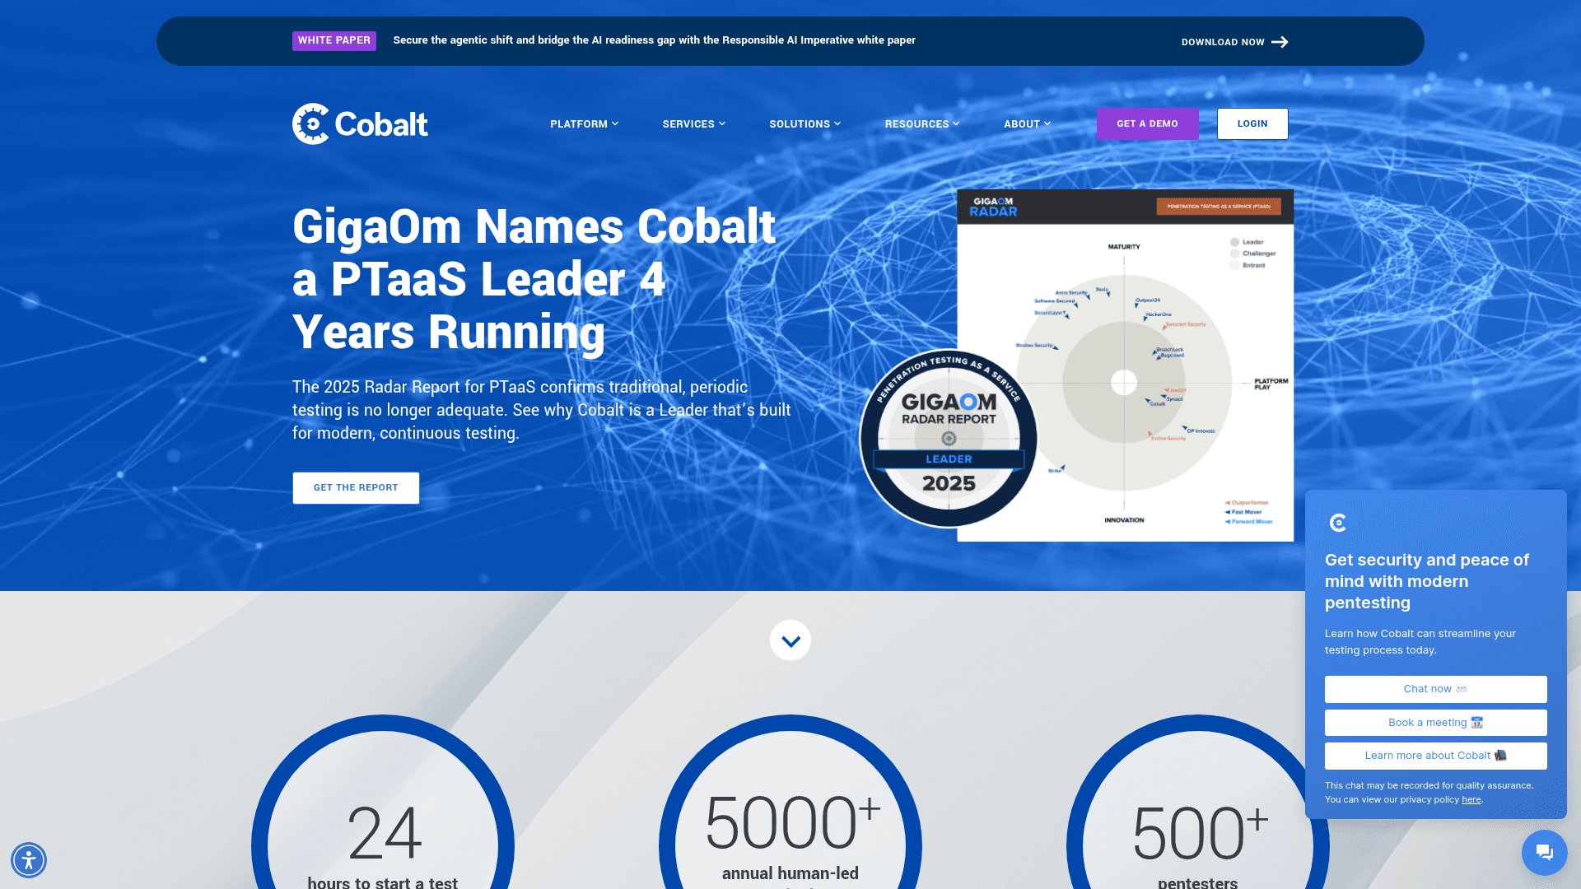The width and height of the screenshot is (1581, 889).
Task: Open the ABOUT menu
Action: click(x=1026, y=123)
